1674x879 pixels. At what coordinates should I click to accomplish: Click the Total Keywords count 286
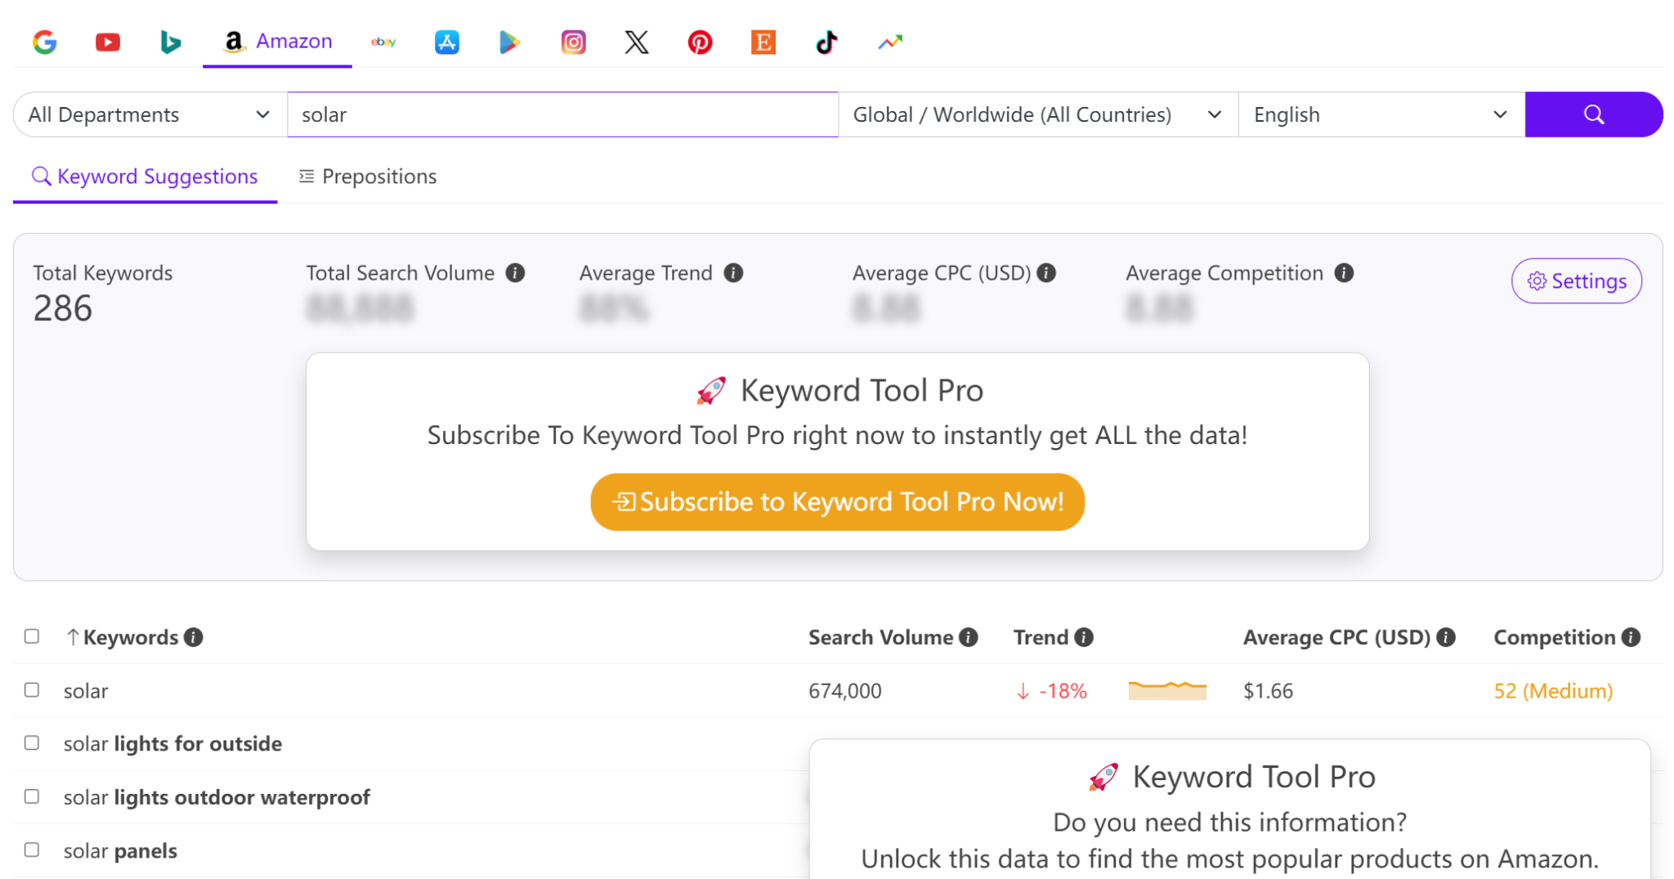(x=63, y=308)
